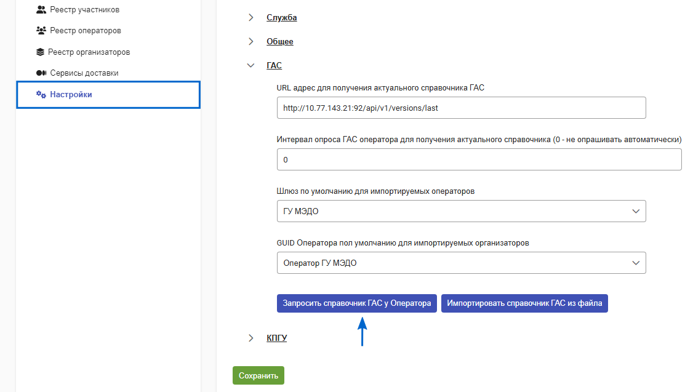Open Реестр участников menu item
Screen dimensions: 693x392
(x=84, y=9)
